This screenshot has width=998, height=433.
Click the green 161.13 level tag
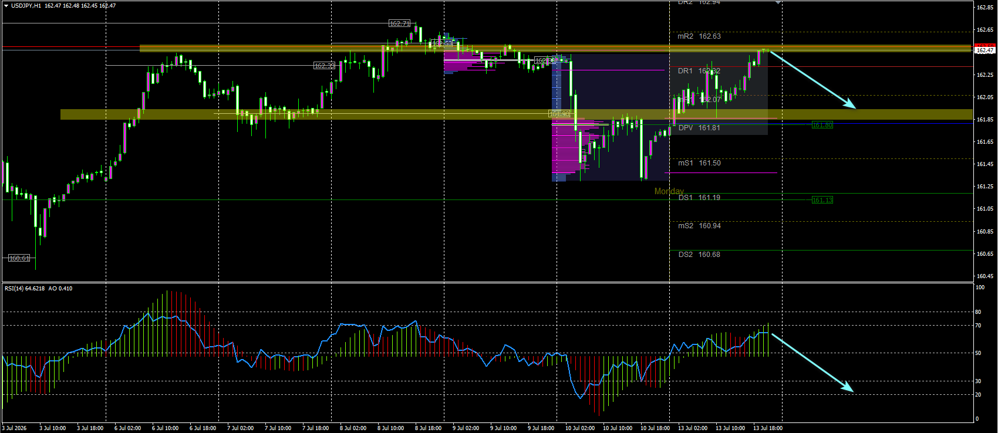coord(822,200)
